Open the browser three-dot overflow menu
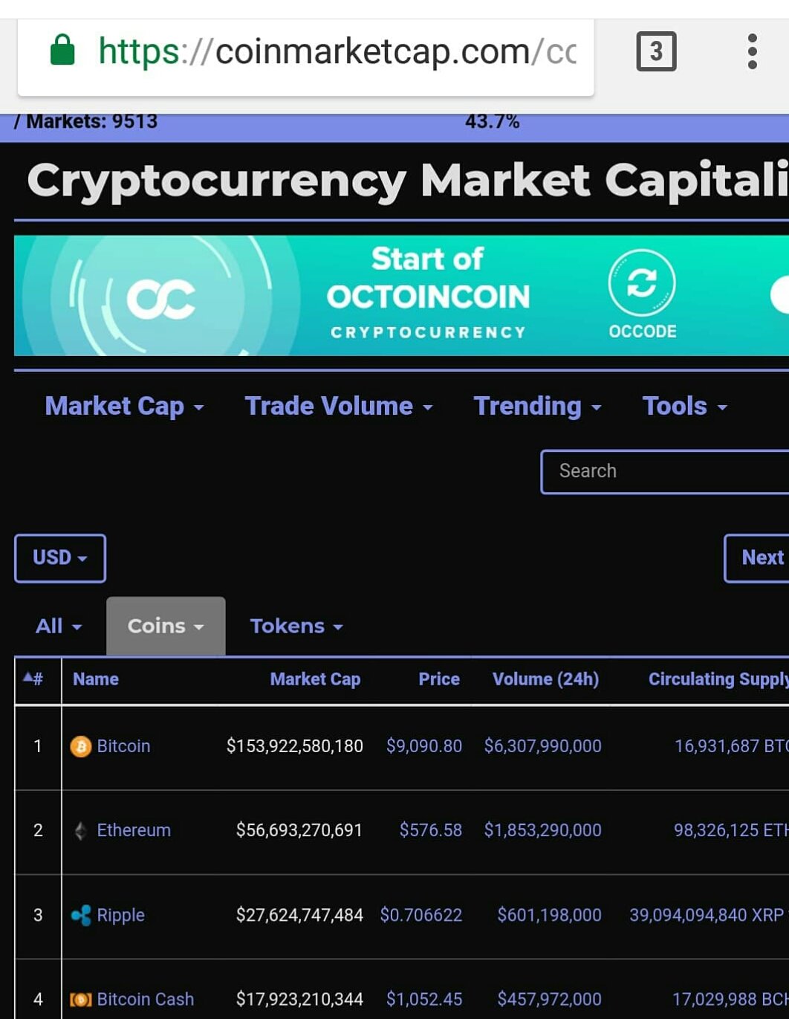Screen dimensions: 789x1019 click(752, 51)
